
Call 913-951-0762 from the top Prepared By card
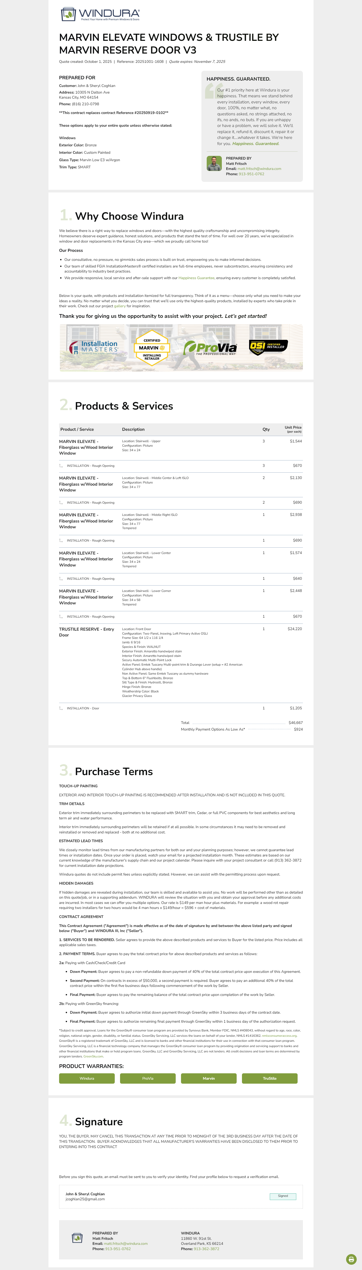click(x=251, y=174)
